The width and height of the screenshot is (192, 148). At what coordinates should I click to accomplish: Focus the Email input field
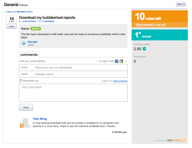tap(73, 67)
